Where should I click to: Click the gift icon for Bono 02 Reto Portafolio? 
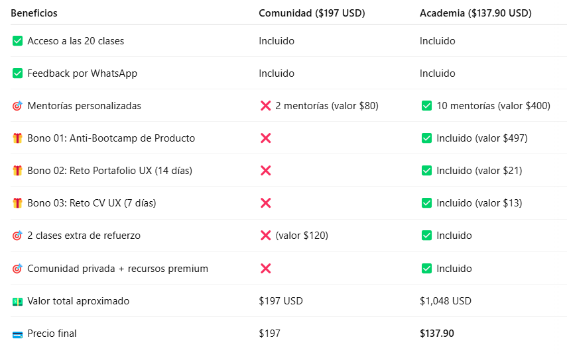(x=17, y=171)
